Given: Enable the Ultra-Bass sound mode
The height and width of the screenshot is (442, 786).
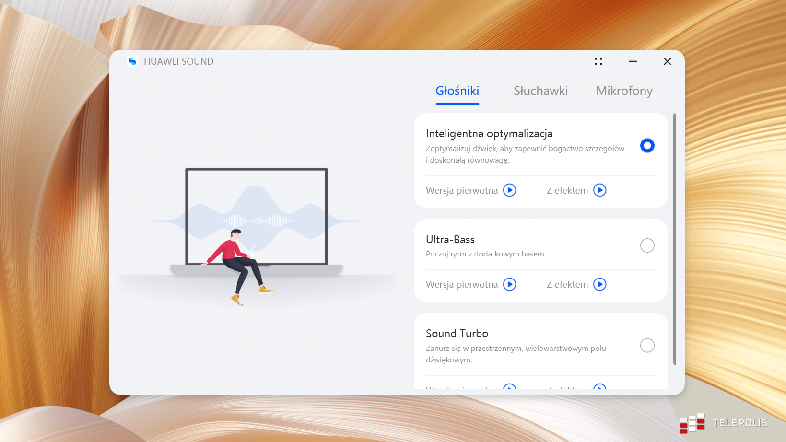Looking at the screenshot, I should 647,245.
